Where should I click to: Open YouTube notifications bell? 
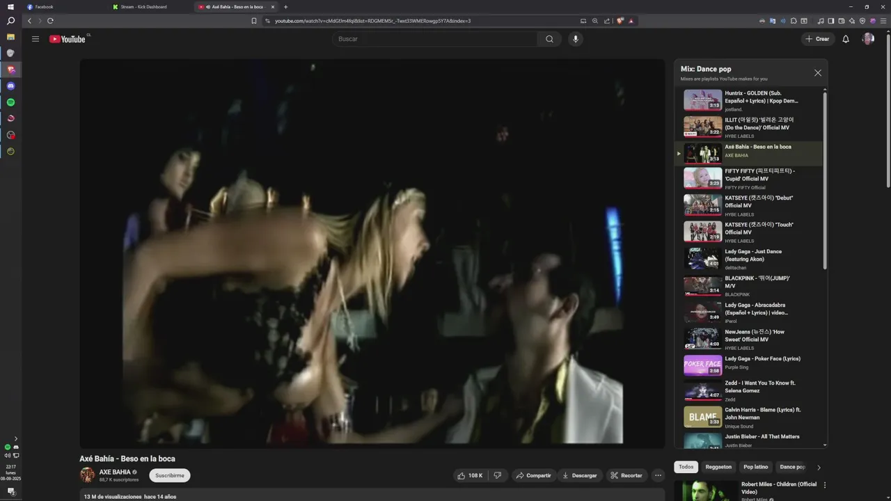pyautogui.click(x=846, y=39)
